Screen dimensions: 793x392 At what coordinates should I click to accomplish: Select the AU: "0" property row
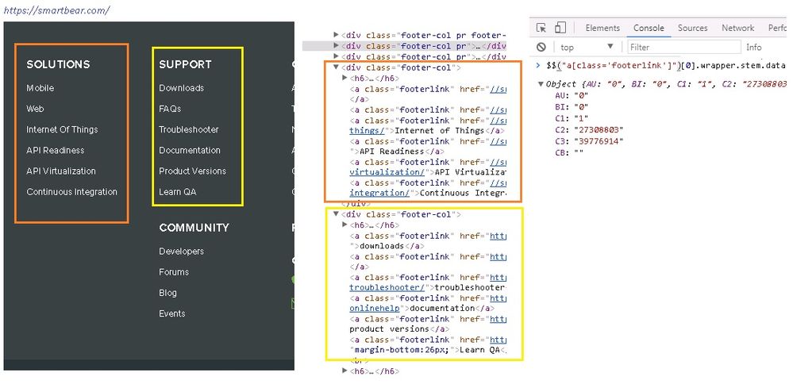point(572,95)
